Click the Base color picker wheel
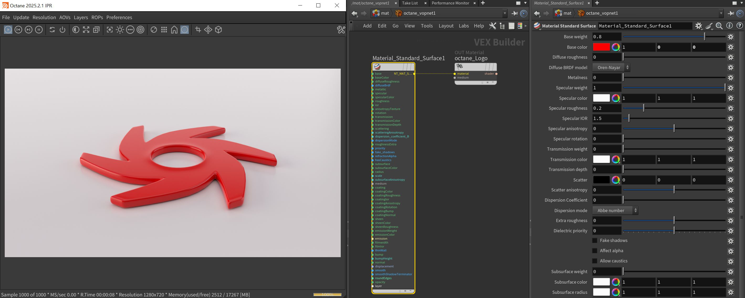This screenshot has width=745, height=298. tap(616, 47)
